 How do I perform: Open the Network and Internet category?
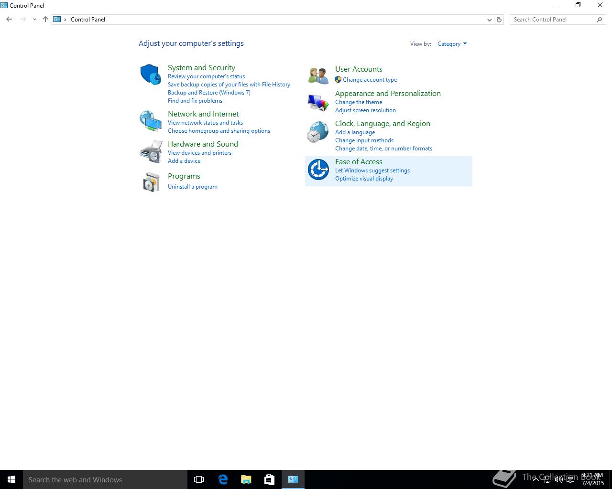click(x=203, y=114)
